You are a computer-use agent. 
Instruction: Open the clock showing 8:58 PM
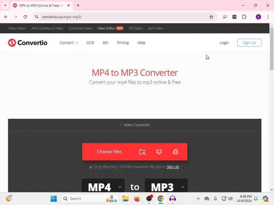(x=244, y=199)
